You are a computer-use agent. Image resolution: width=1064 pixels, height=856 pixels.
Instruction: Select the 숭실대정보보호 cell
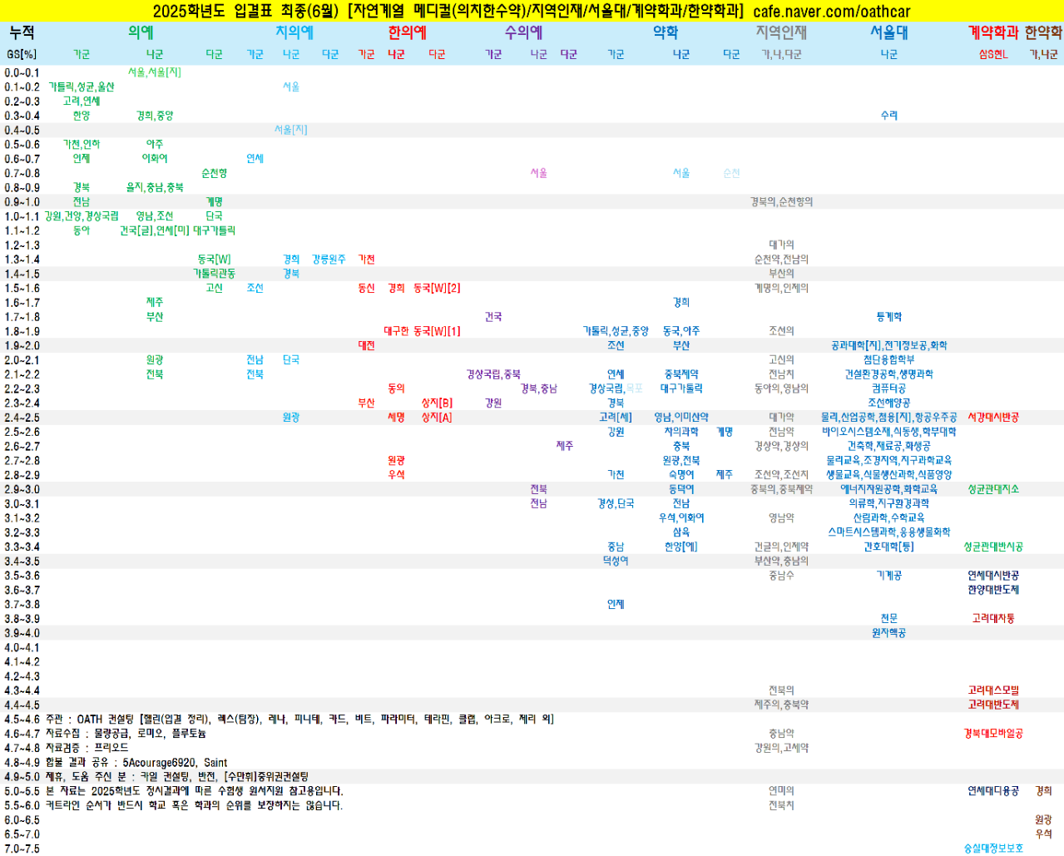992,849
